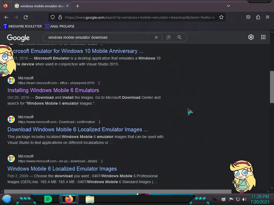Save page to Pocket
Viewport: 274px width, 205px height.
(x=248, y=17)
